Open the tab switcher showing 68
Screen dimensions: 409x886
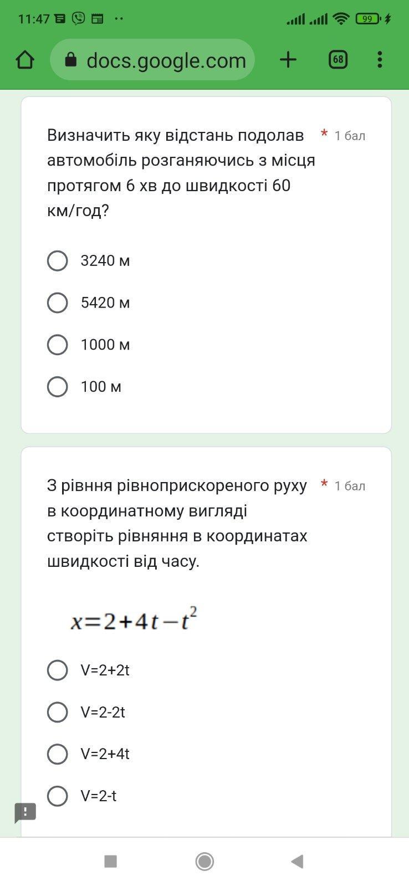coord(338,60)
